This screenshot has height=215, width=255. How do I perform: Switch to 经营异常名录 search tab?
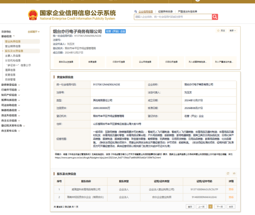pyautogui.click(x=166, y=11)
